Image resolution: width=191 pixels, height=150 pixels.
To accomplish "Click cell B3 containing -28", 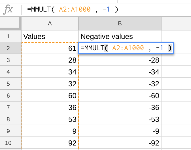I will 120,60.
